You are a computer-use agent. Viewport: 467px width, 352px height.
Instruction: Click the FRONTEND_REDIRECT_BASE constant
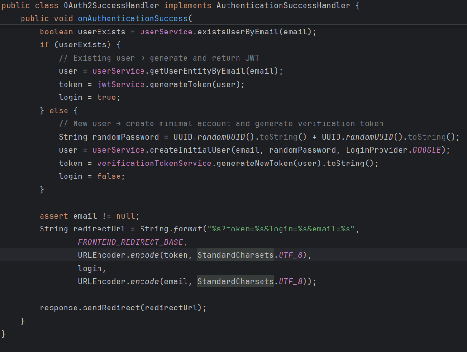[x=130, y=242]
